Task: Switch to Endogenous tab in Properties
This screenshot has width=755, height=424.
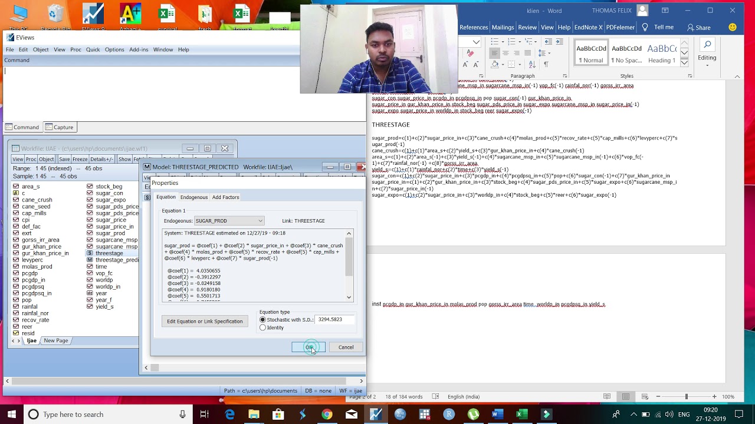Action: click(x=194, y=197)
